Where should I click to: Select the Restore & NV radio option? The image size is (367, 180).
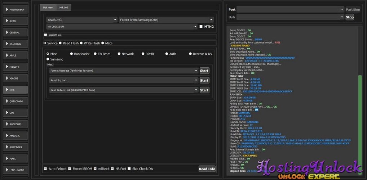coord(190,54)
